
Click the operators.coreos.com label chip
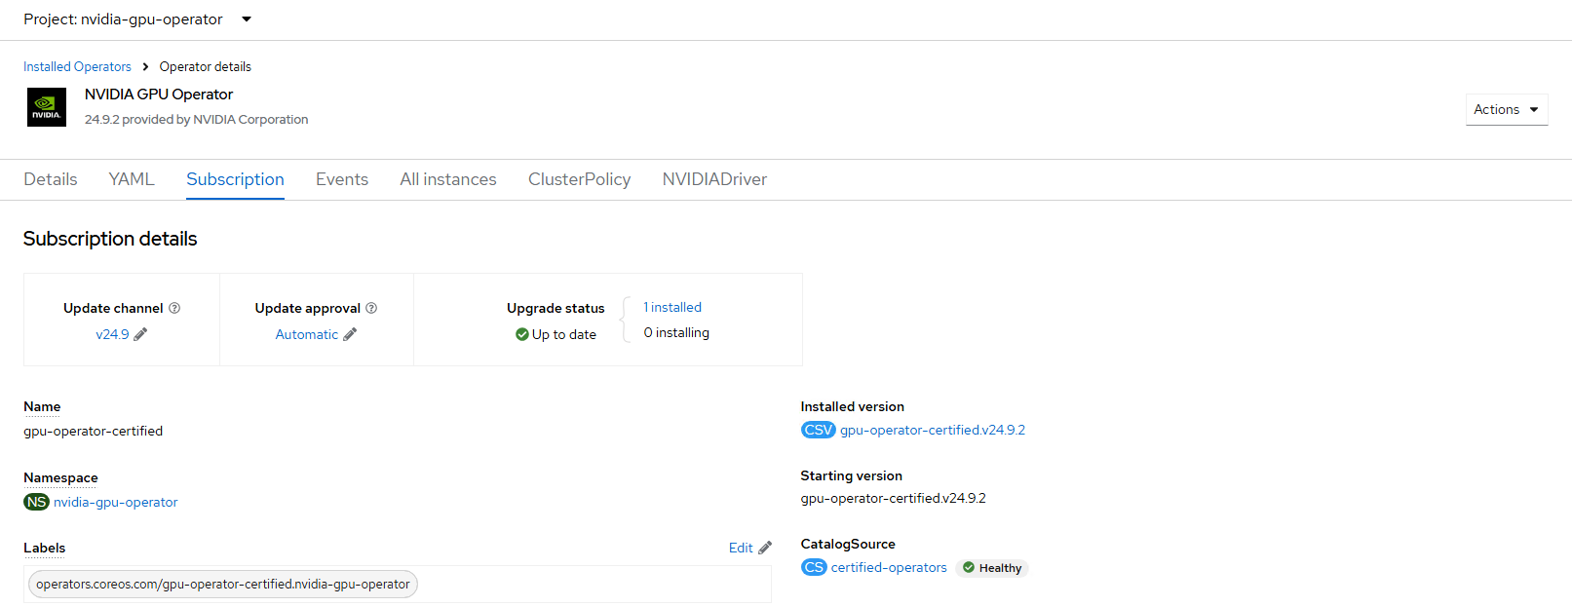(x=223, y=585)
